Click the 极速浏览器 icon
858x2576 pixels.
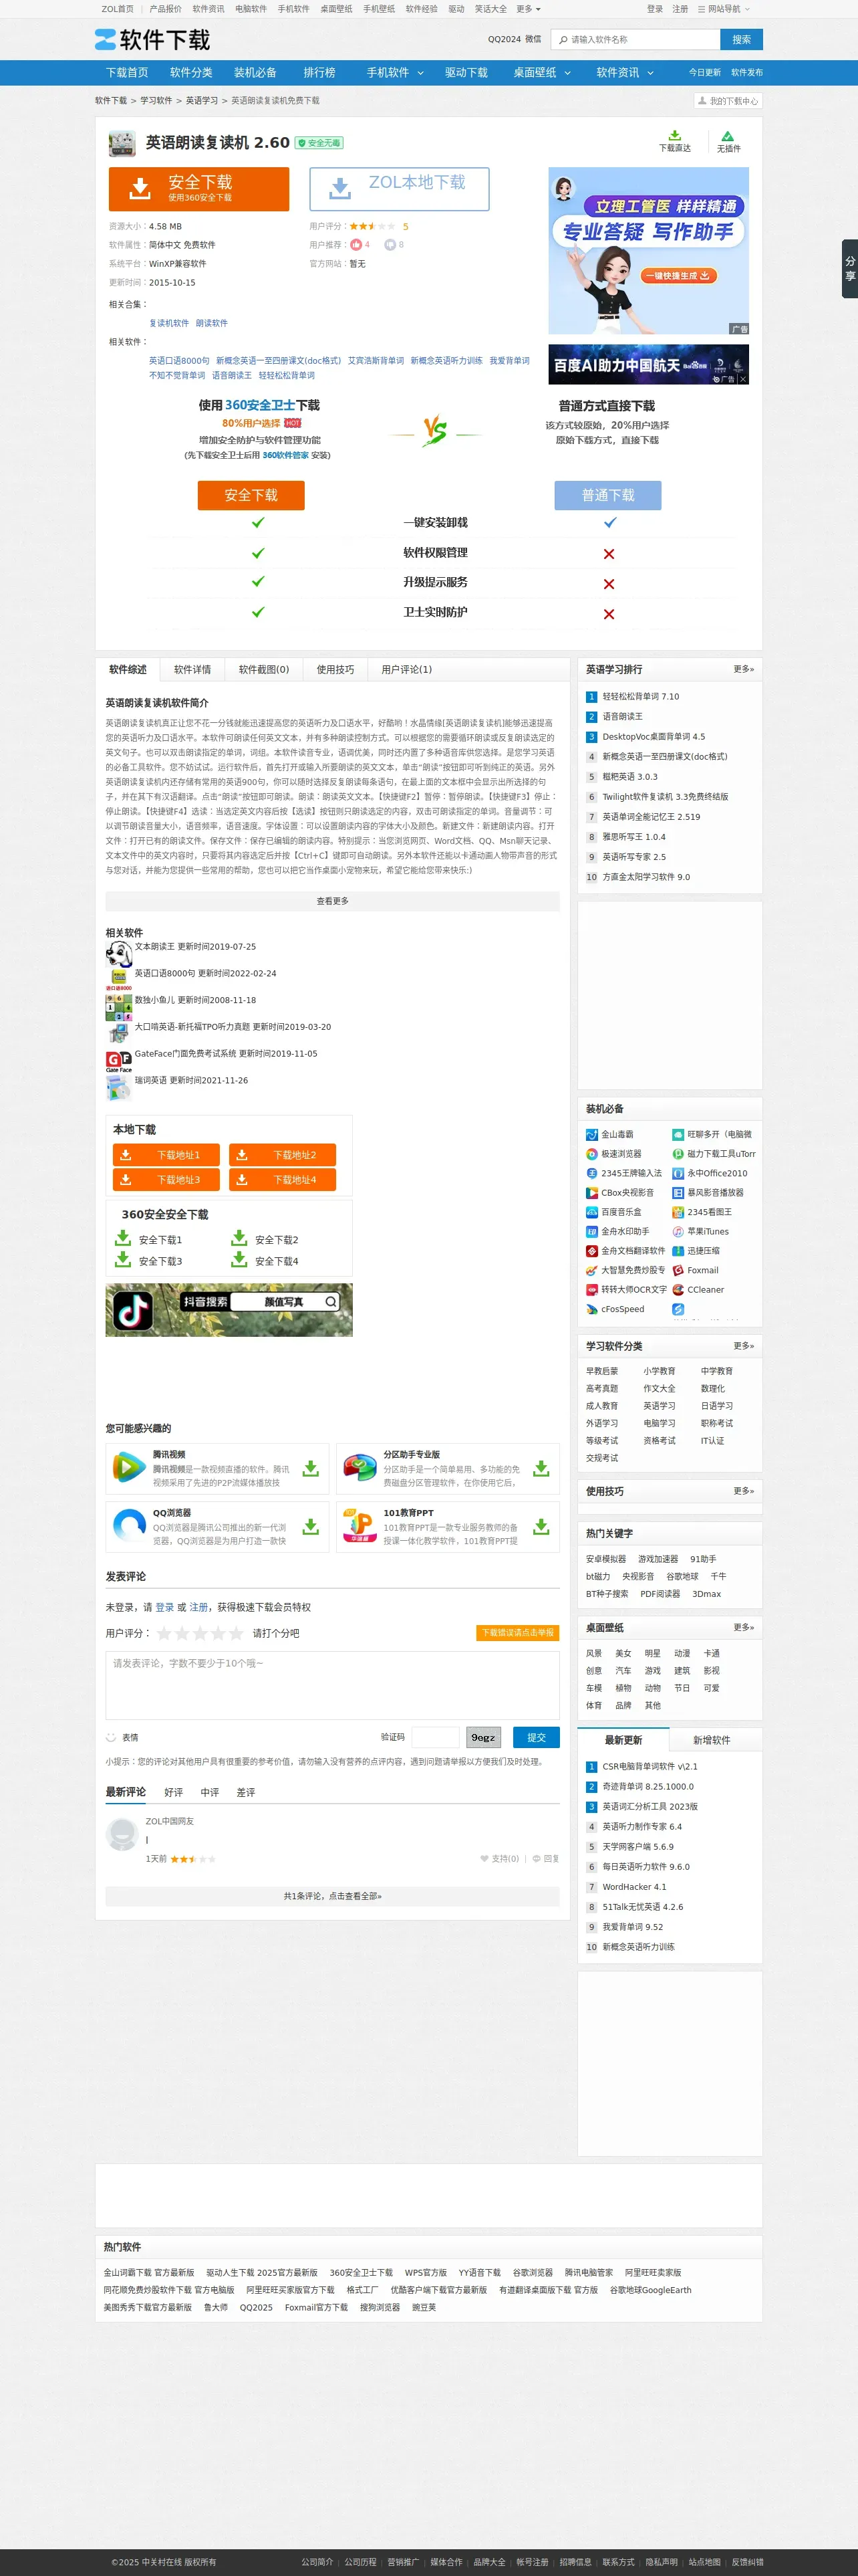(x=591, y=1154)
